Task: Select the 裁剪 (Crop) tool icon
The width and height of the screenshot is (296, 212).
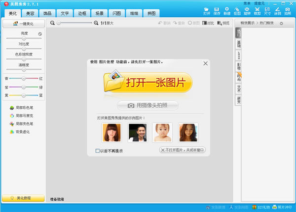Action: (x=258, y=11)
